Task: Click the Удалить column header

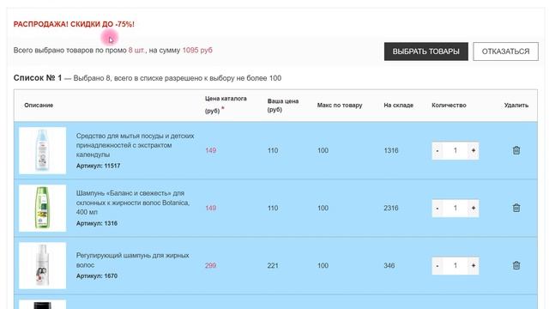Action: (516, 105)
